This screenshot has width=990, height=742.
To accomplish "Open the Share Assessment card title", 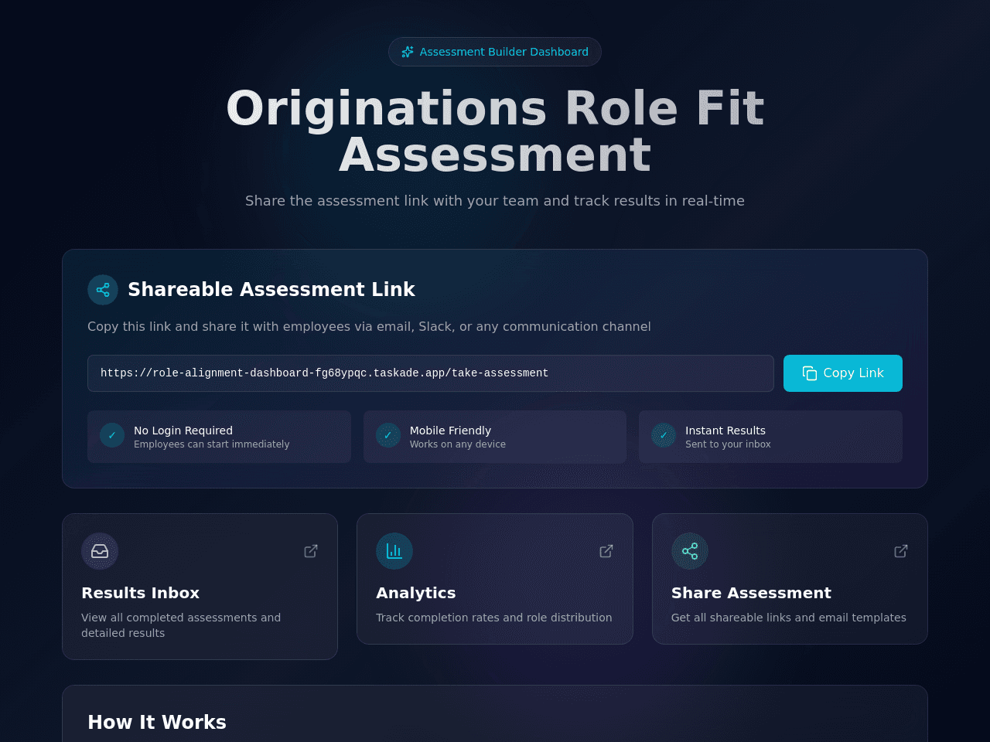I will 751,593.
